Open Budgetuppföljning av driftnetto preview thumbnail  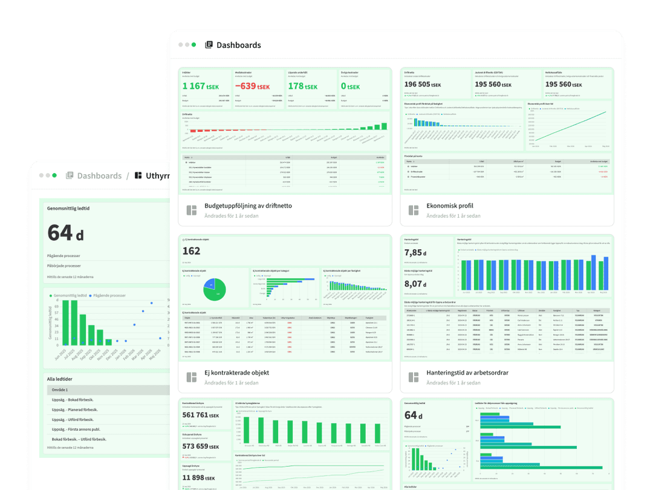coord(285,131)
